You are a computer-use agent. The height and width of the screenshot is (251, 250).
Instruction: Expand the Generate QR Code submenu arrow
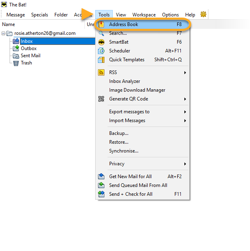(x=185, y=99)
